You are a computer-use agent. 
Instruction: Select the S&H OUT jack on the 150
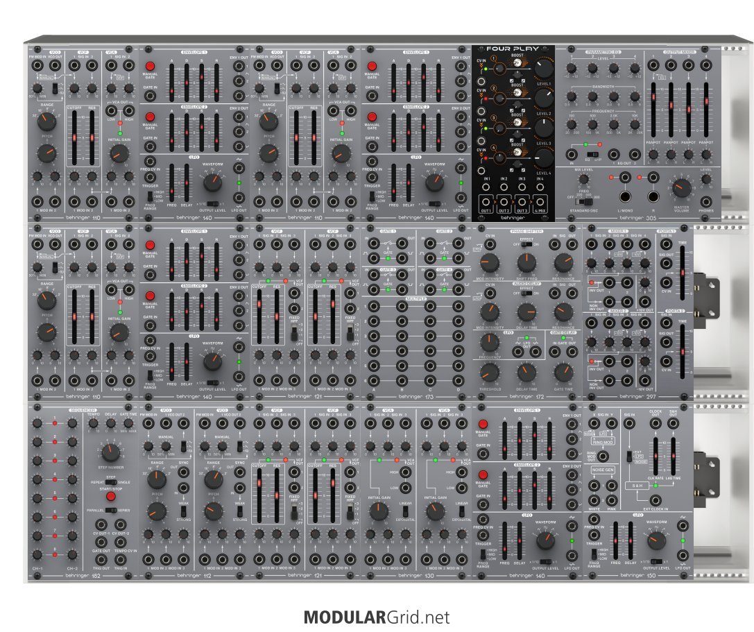pyautogui.click(x=674, y=423)
